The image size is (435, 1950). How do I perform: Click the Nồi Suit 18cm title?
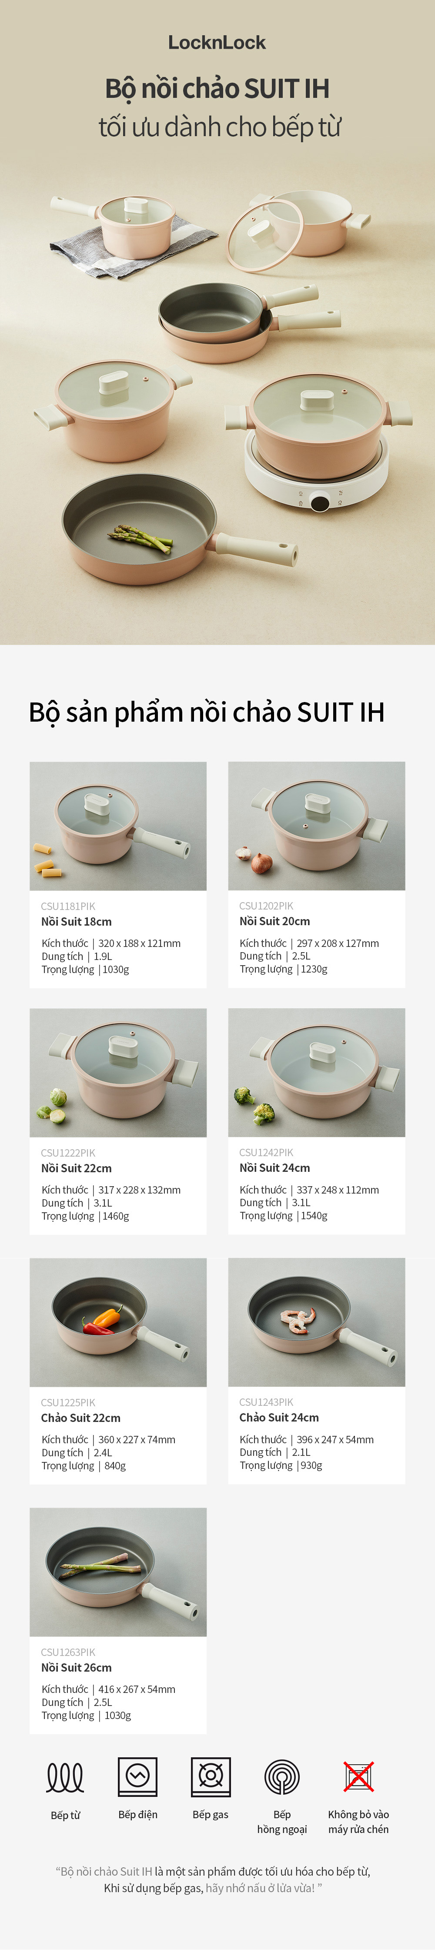click(77, 921)
